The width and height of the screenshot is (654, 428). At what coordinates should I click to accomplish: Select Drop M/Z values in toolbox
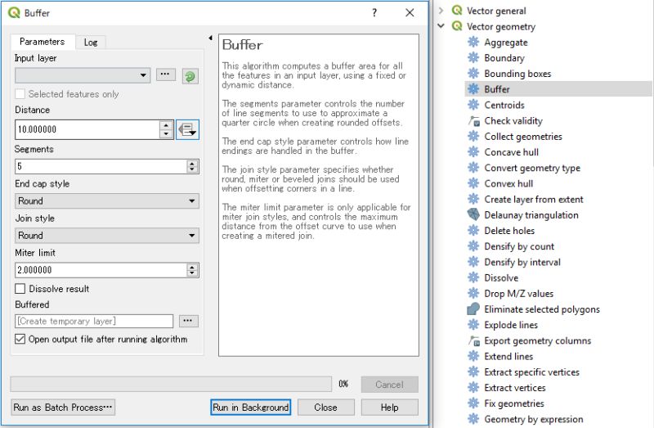[x=518, y=294]
